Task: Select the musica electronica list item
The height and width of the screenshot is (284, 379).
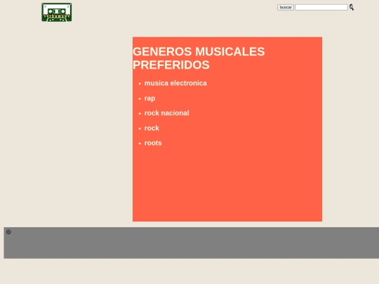Action: 175,83
